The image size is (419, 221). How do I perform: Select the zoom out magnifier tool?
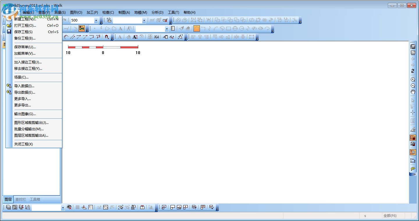[x=413, y=86]
